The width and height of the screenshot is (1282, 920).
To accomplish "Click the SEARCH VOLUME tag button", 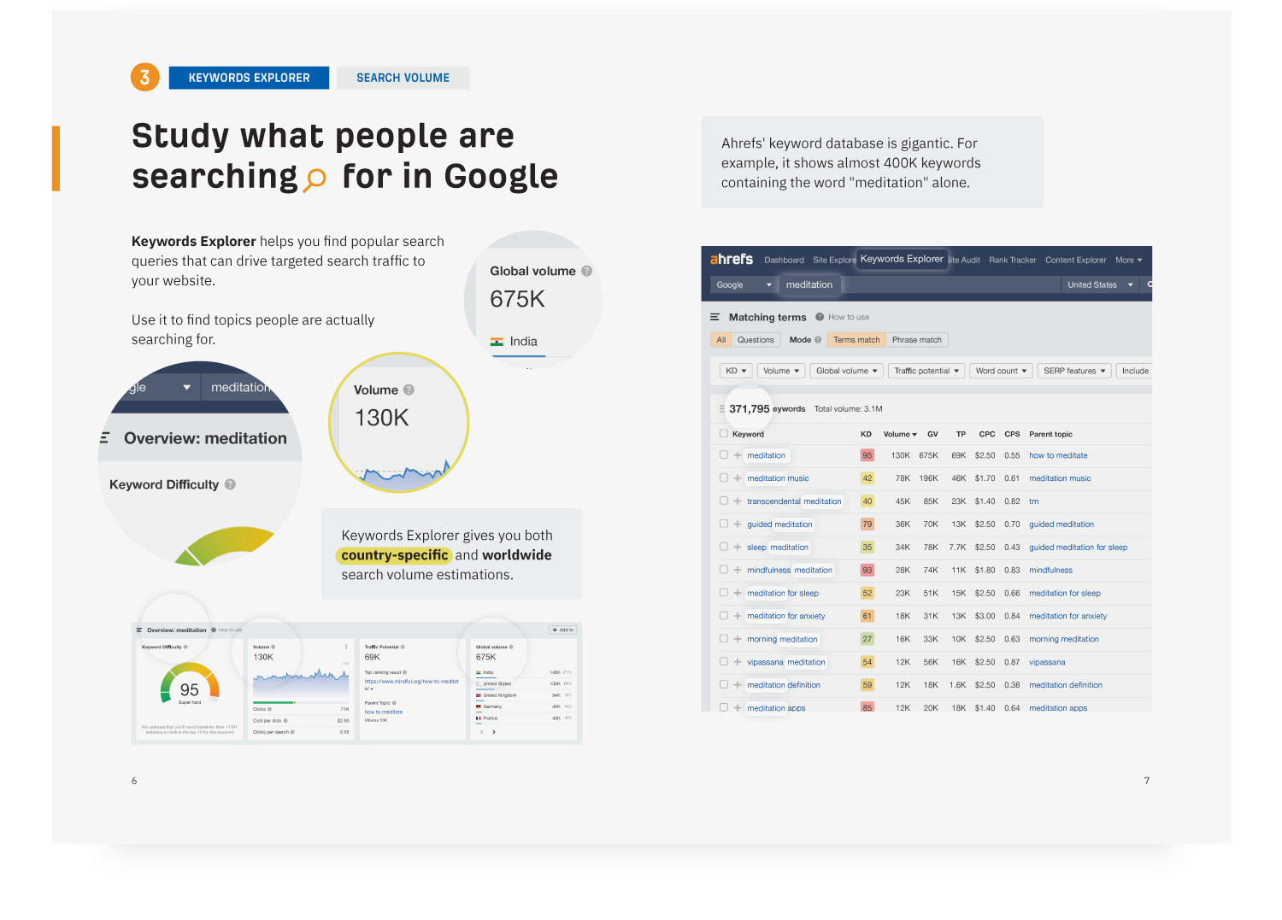I will 403,78.
